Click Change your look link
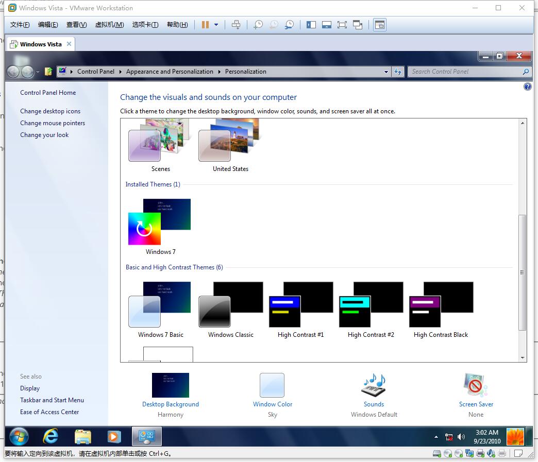Viewport: 538px width, 462px height. (x=44, y=135)
